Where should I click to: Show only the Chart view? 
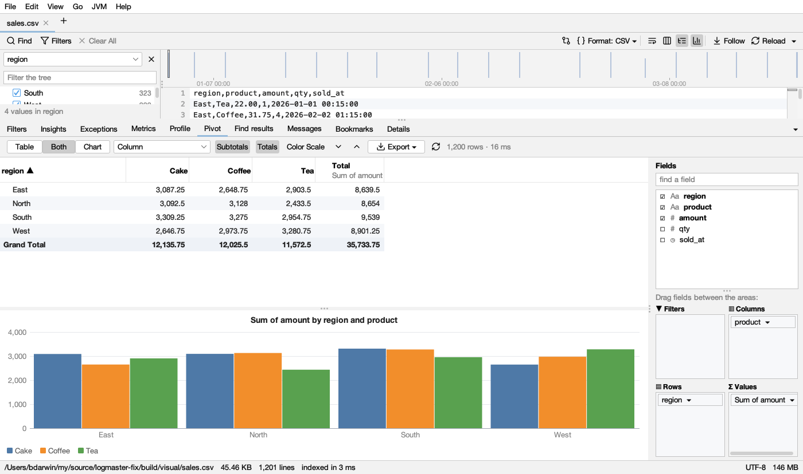92,147
